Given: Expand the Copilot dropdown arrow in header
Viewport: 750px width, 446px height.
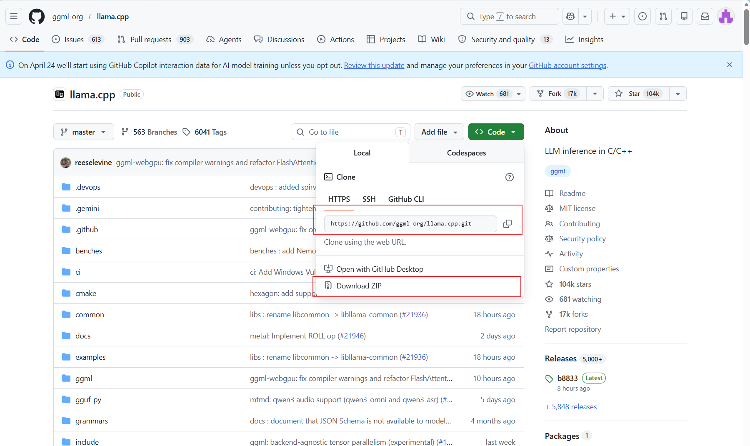Looking at the screenshot, I should coord(585,16).
